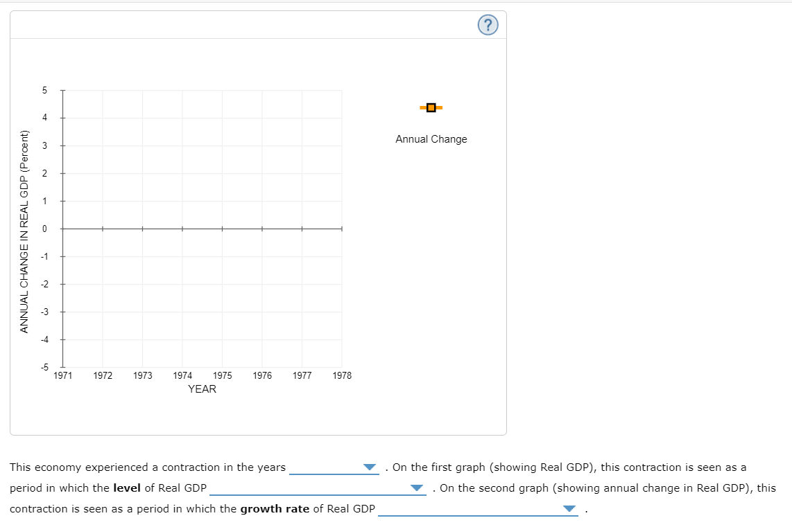Plot a point at 1974 on the zero line

pyautogui.click(x=182, y=229)
